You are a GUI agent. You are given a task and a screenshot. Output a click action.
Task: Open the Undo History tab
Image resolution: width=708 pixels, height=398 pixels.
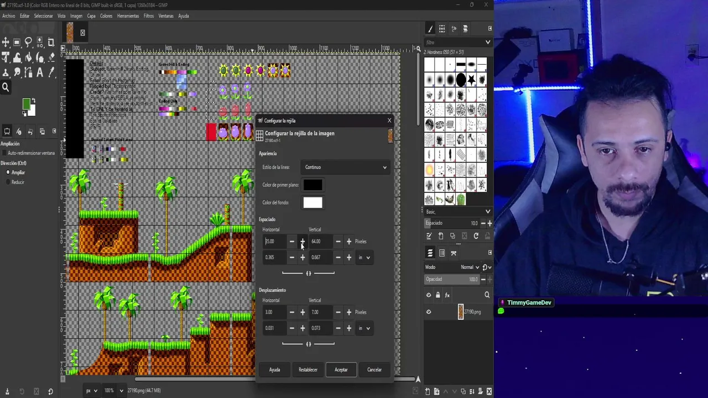[30, 131]
